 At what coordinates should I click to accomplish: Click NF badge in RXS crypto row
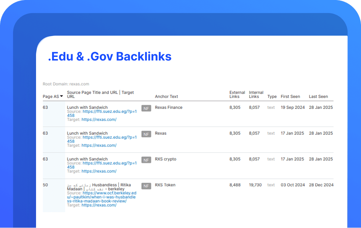pos(146,160)
